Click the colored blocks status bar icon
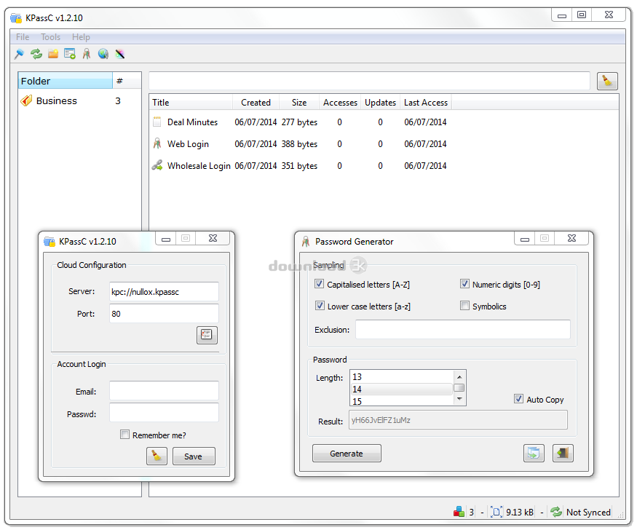 pos(459,512)
